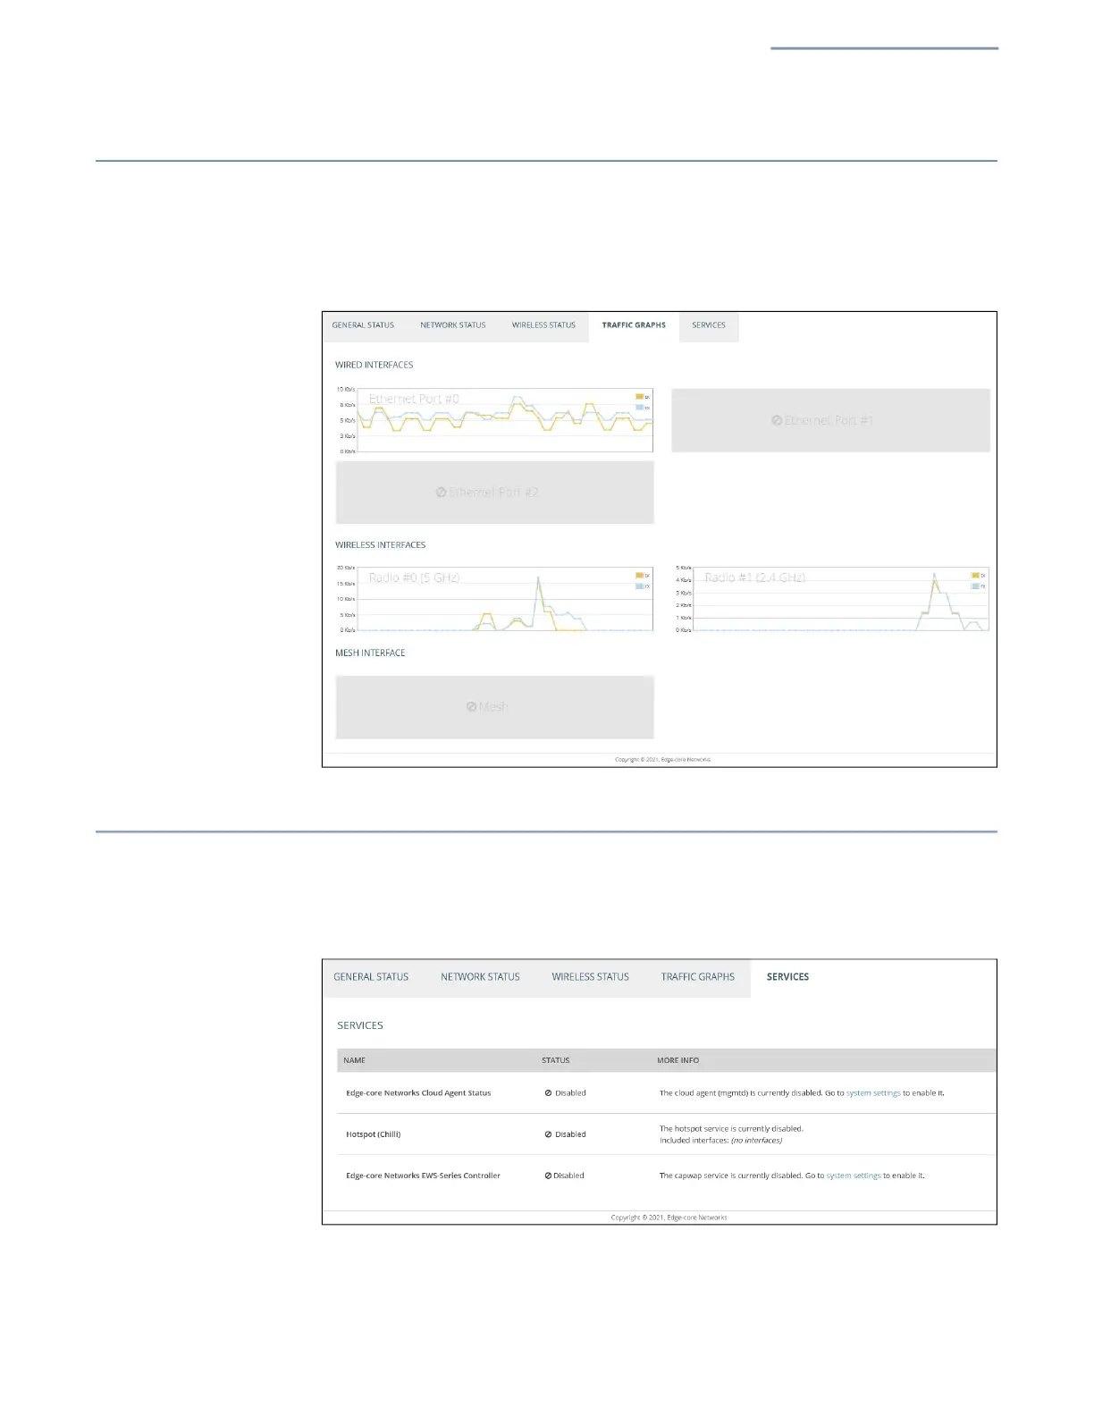Select the bold Services tab
Screen dimensions: 1094x1416
(x=787, y=977)
